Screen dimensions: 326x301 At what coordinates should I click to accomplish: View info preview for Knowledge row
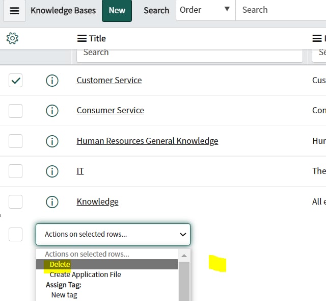(x=52, y=202)
